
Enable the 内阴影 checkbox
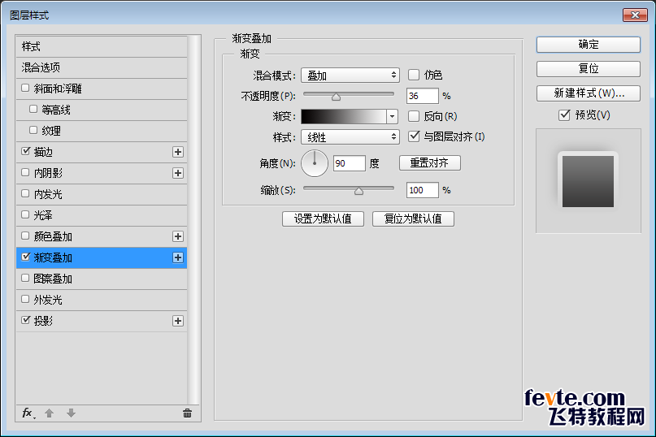pos(25,172)
